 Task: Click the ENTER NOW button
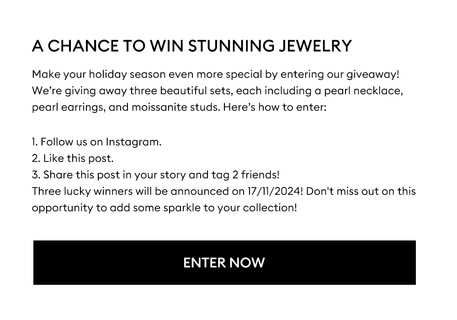[x=224, y=262]
